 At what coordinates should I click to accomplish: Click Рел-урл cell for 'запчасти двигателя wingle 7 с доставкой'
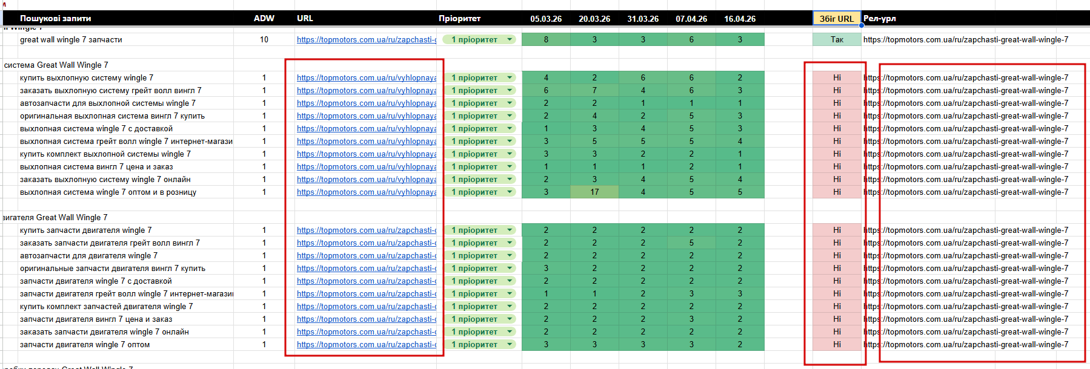[966, 281]
